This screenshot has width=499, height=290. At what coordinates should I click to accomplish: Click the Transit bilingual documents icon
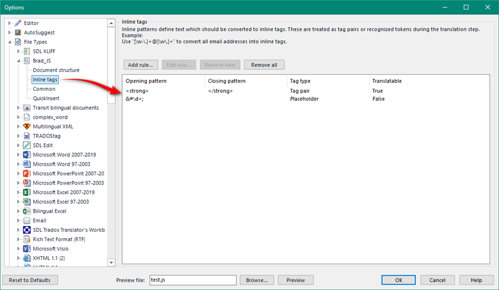[x=27, y=108]
